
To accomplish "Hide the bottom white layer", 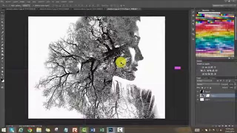I will click(197, 99).
